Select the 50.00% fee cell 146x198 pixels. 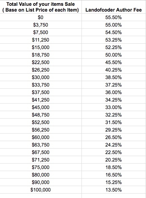113,55
